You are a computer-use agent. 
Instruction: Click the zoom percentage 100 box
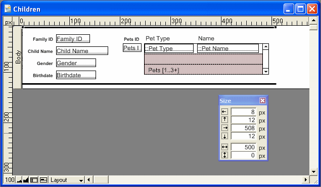(10, 180)
